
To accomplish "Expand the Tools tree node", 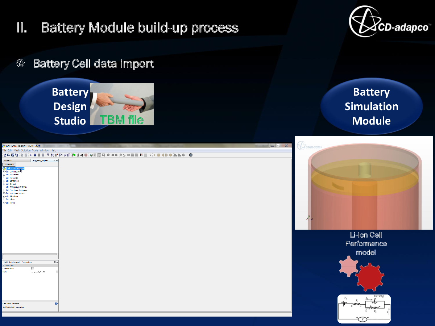I will point(4,202).
